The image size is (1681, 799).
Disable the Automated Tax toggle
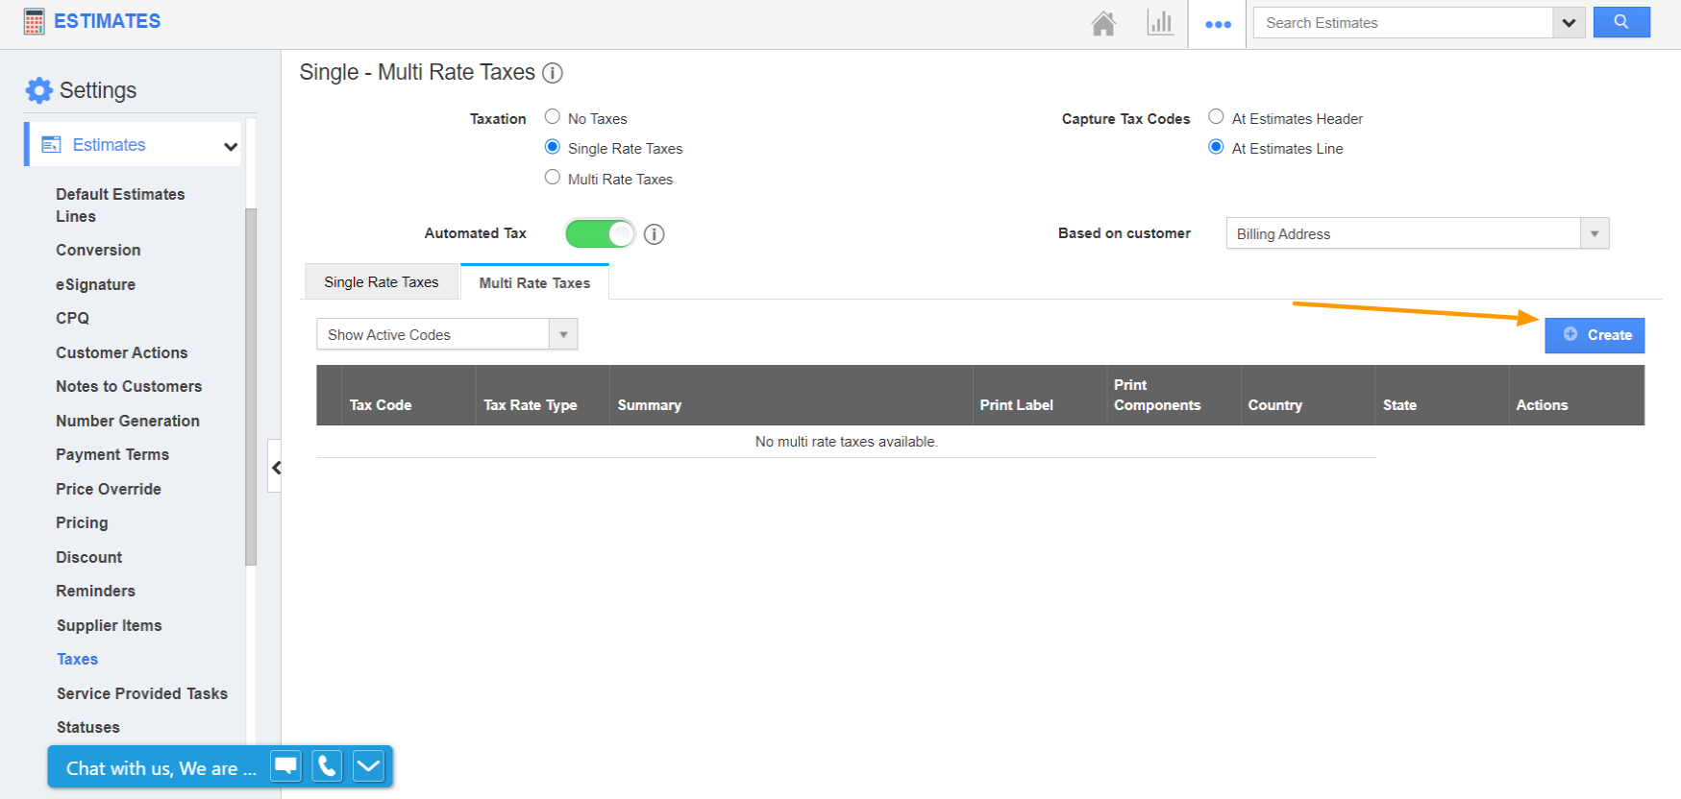pyautogui.click(x=600, y=233)
